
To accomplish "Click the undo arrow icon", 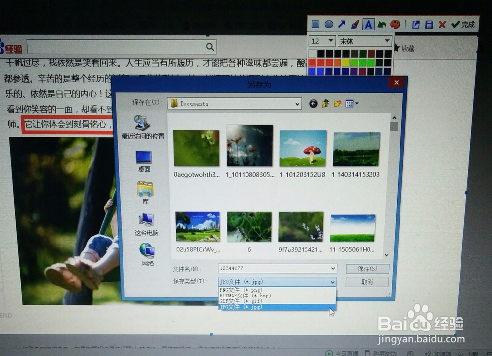I will (x=382, y=24).
